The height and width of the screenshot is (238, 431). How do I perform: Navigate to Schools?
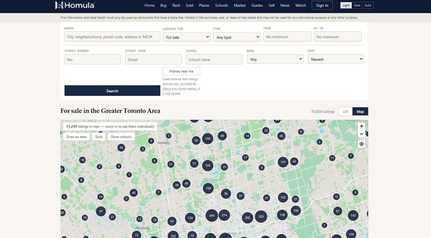[222, 5]
